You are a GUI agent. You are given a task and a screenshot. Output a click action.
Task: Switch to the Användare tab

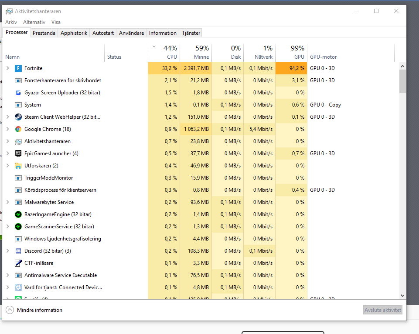point(131,33)
